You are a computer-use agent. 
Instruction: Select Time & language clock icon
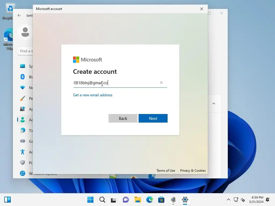tap(23, 131)
